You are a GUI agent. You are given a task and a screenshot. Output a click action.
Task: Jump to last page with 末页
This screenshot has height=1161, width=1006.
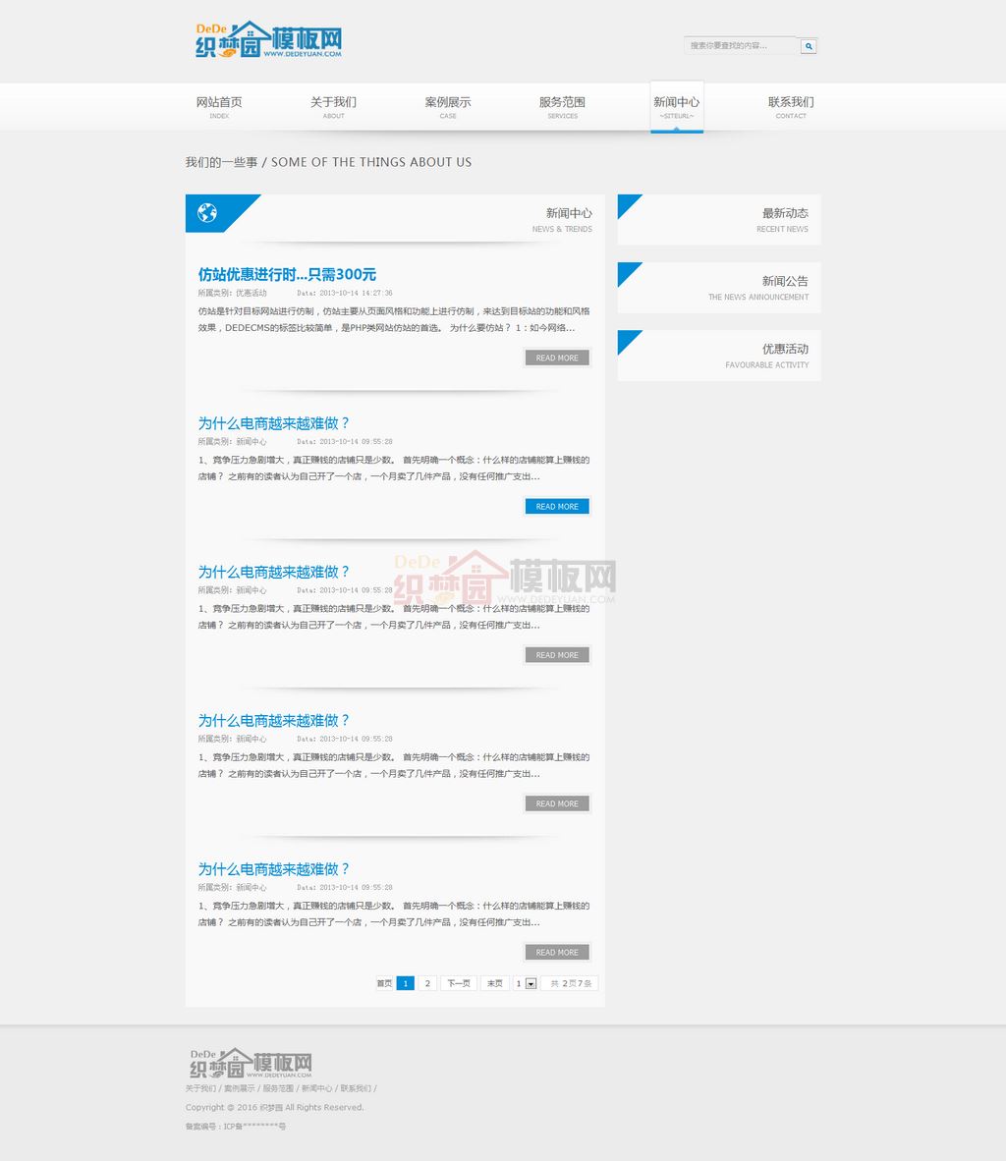coord(495,983)
